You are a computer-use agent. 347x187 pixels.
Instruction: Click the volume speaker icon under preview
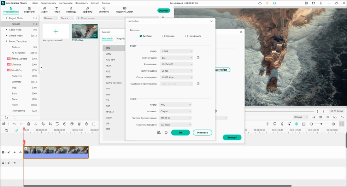pos(328,117)
